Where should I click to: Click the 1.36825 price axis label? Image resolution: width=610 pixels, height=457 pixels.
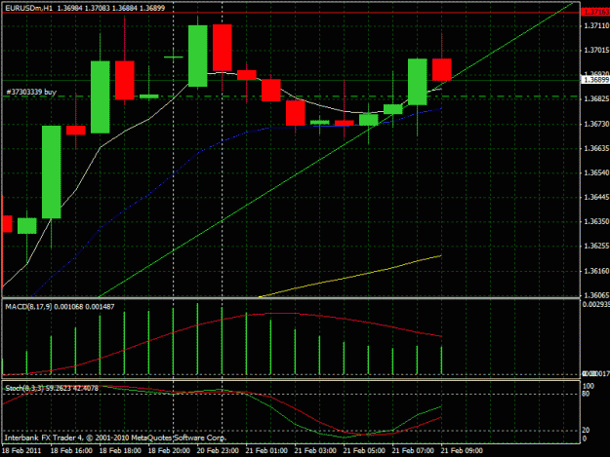(x=596, y=99)
